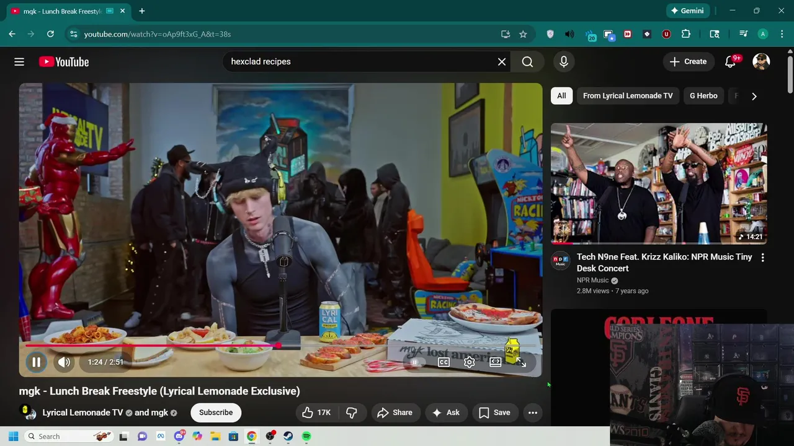Enter fullscreen on the video player

(521, 362)
